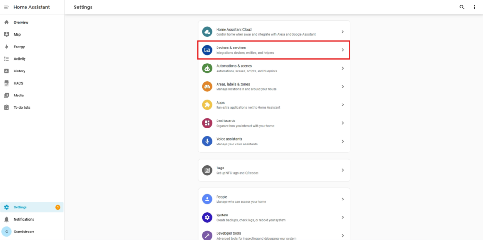The height and width of the screenshot is (240, 483).
Task: Expand Home Assistant Cloud chevron
Action: click(x=343, y=32)
